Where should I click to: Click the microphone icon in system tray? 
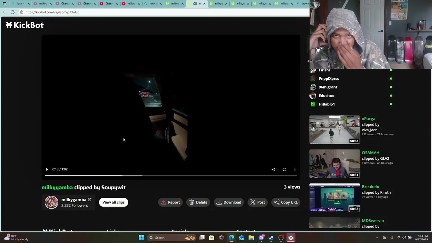[x=391, y=238]
